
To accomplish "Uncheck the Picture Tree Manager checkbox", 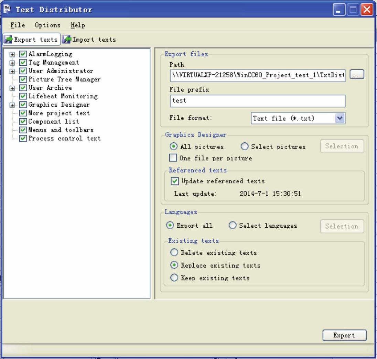I will 23,79.
